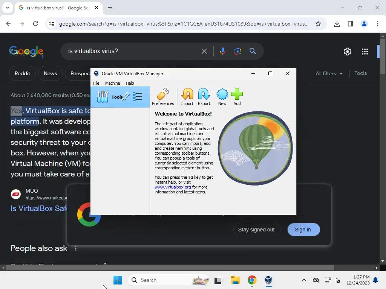Click the Google logo

tap(26, 51)
